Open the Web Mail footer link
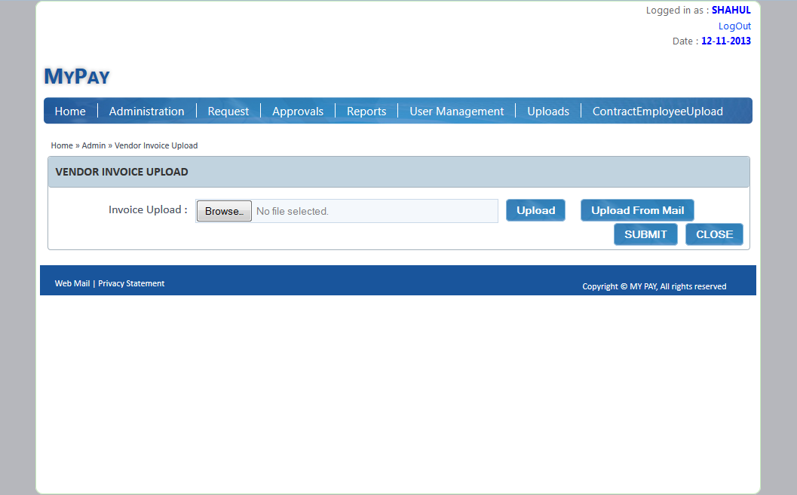Viewport: 797px width, 495px height. [x=72, y=283]
